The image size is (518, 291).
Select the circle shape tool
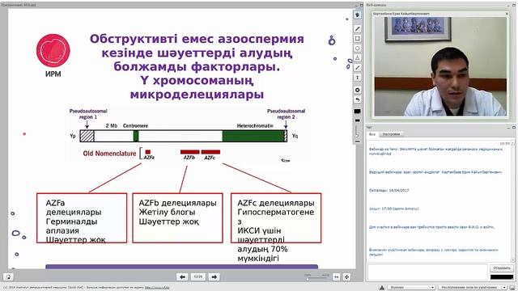(x=358, y=48)
